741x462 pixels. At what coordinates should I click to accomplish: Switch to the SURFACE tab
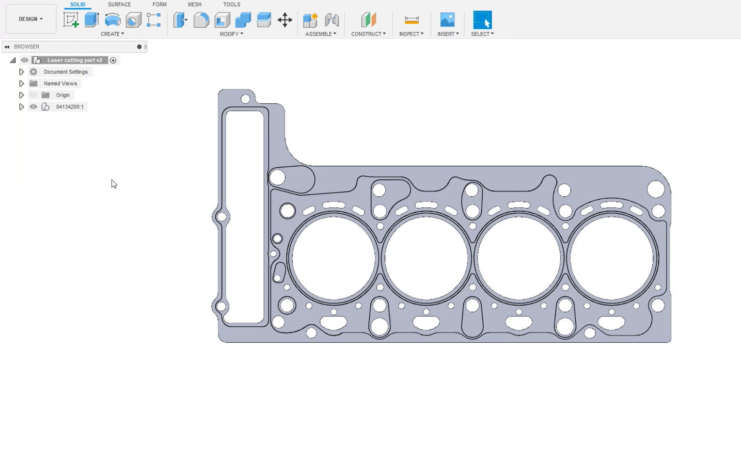click(119, 4)
